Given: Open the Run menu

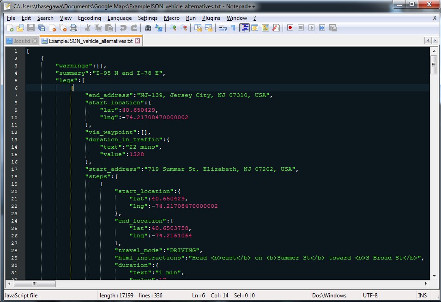Looking at the screenshot, I should (191, 18).
